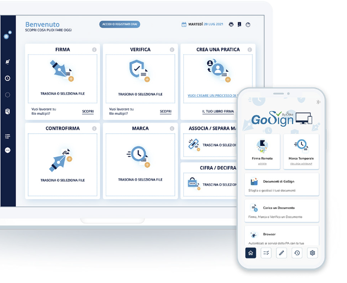This screenshot has height=283, width=347.
Task: Click SCOPRI link under VERIFICA card
Action: 165,112
